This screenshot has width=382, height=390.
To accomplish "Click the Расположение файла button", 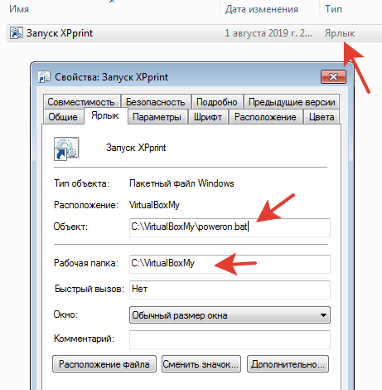I will pyautogui.click(x=104, y=364).
